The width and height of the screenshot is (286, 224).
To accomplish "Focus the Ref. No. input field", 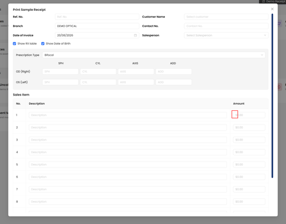I will (x=97, y=17).
